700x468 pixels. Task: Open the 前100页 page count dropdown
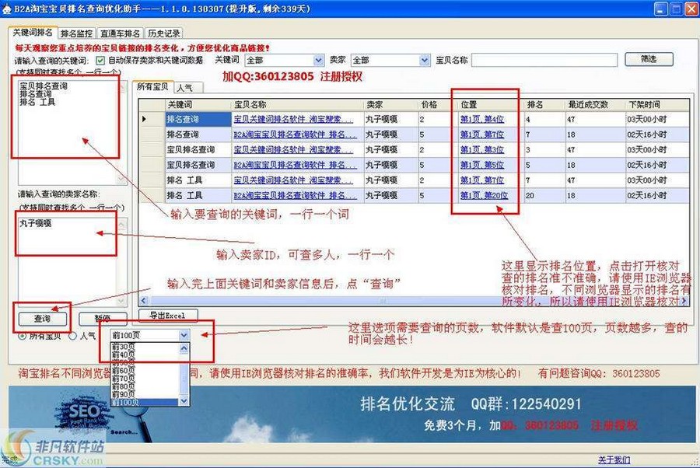184,335
